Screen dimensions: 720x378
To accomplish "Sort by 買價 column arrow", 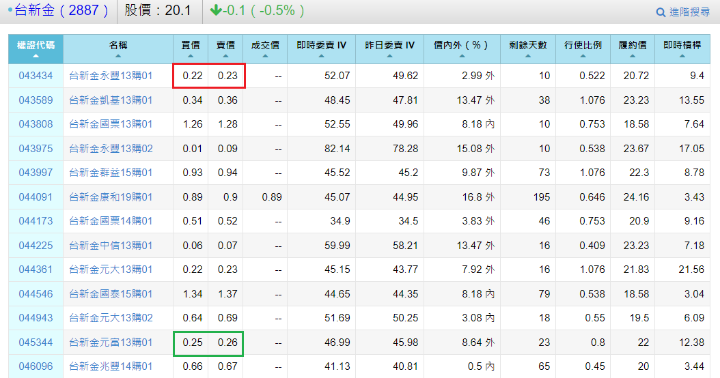I will (x=190, y=56).
